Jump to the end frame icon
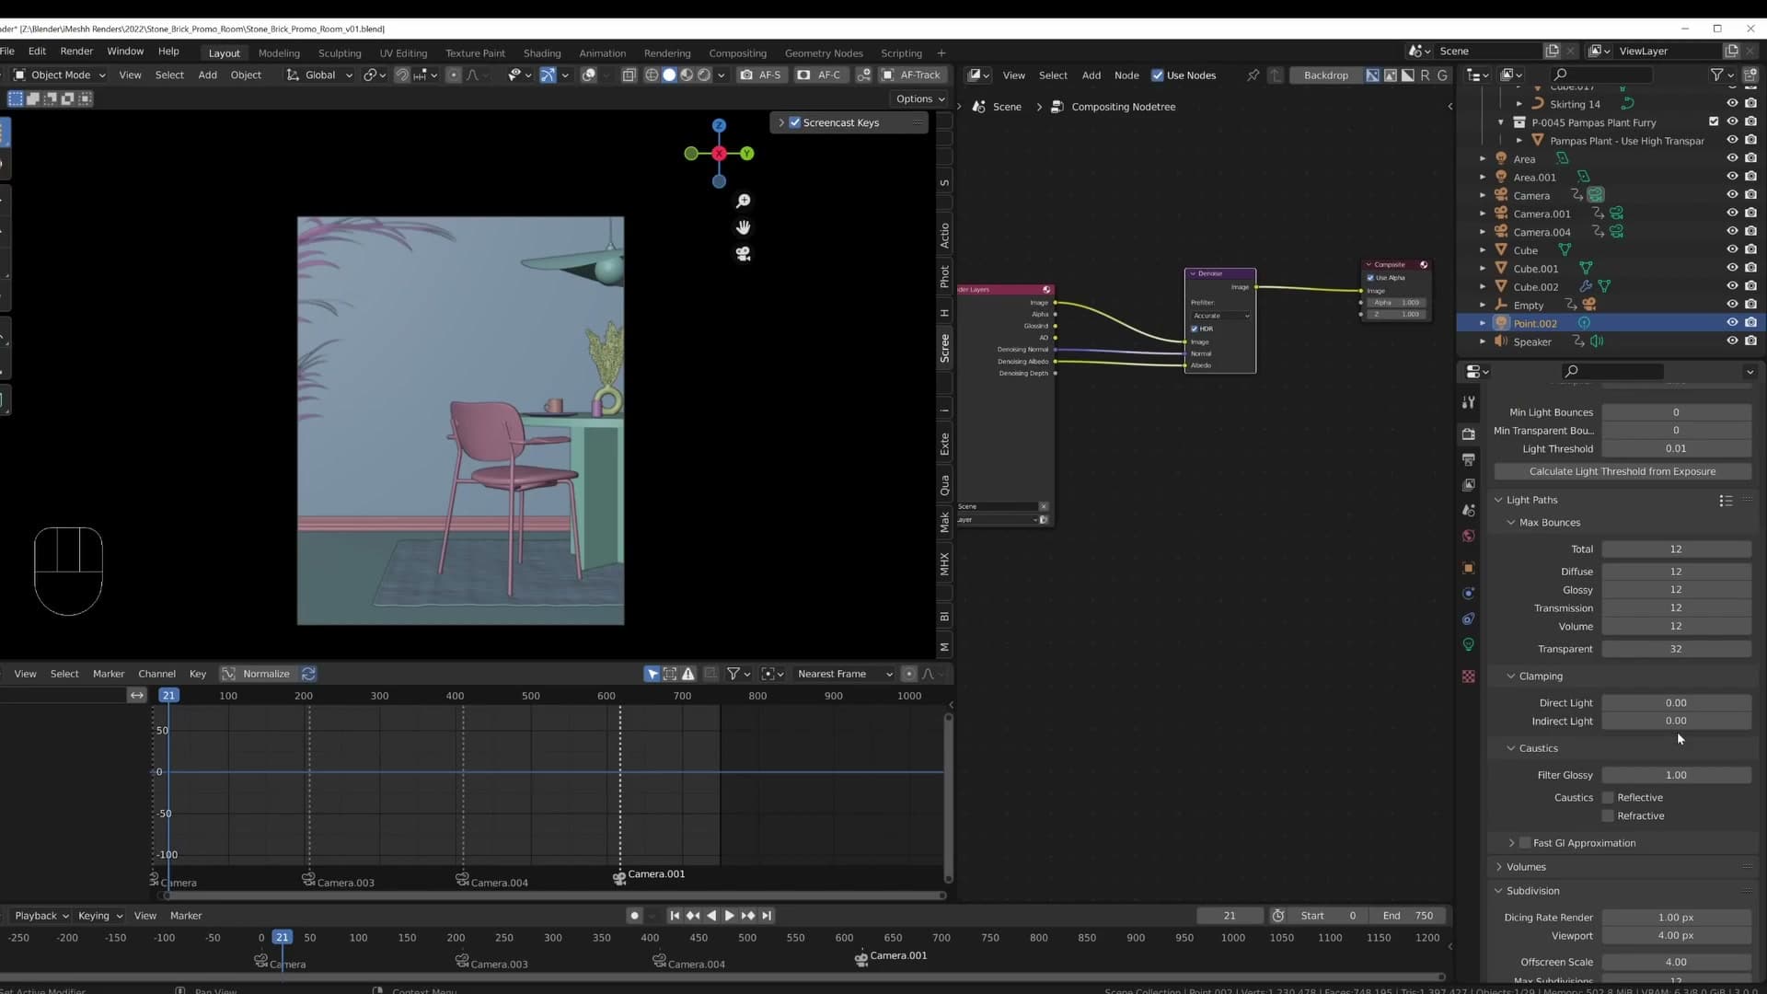 tap(767, 916)
